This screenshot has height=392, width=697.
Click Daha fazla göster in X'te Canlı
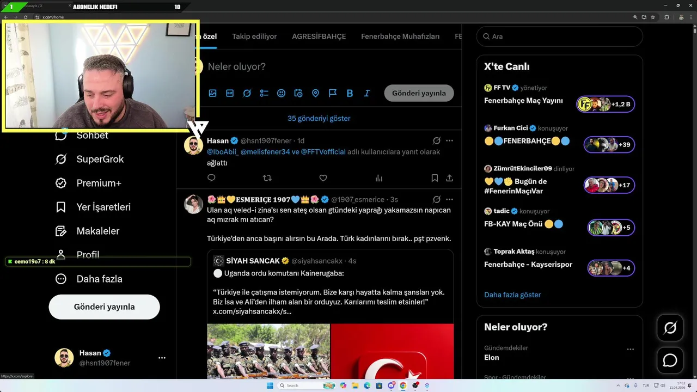click(512, 295)
